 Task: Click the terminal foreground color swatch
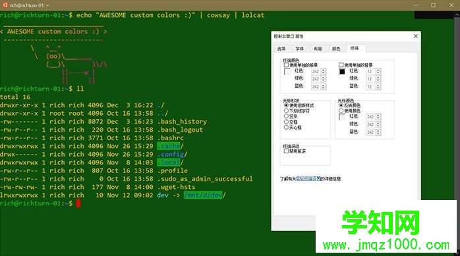pyautogui.click(x=287, y=72)
